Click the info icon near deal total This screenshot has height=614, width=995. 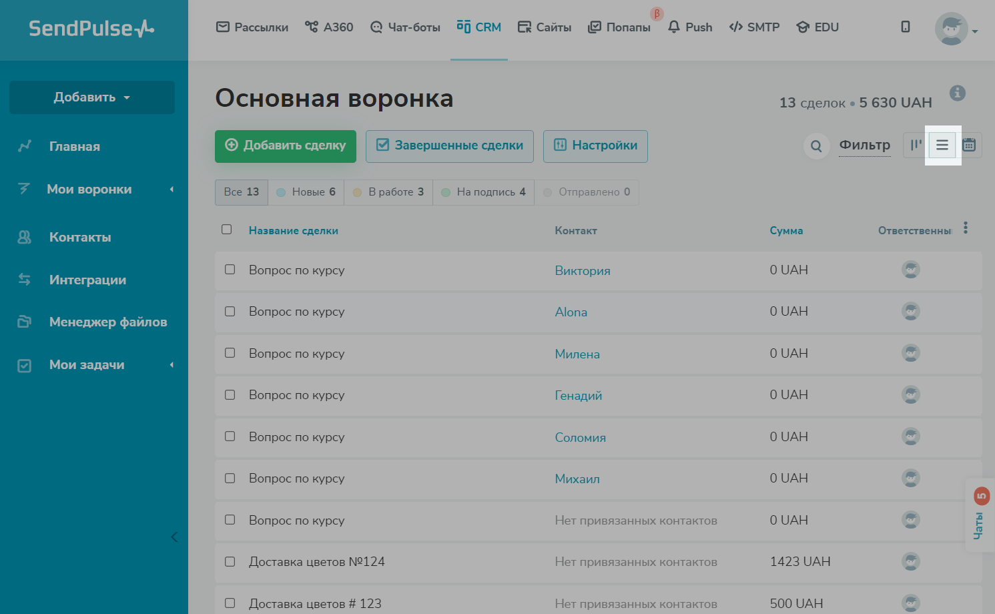point(958,93)
